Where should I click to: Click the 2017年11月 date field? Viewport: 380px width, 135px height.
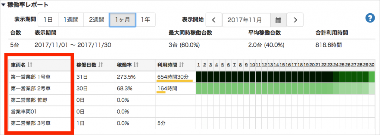tap(246, 20)
